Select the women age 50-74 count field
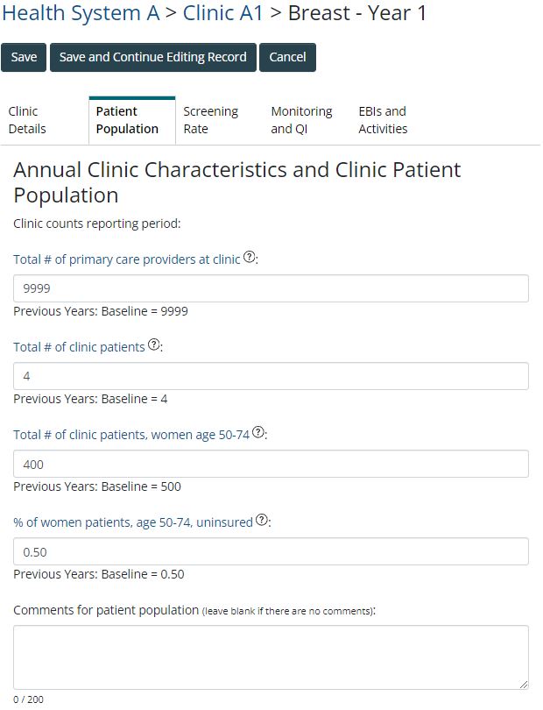The height and width of the screenshot is (710, 543). point(271,464)
